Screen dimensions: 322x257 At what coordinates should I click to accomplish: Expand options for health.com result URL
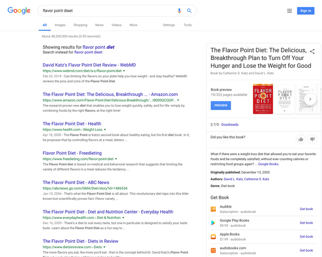click(105, 130)
